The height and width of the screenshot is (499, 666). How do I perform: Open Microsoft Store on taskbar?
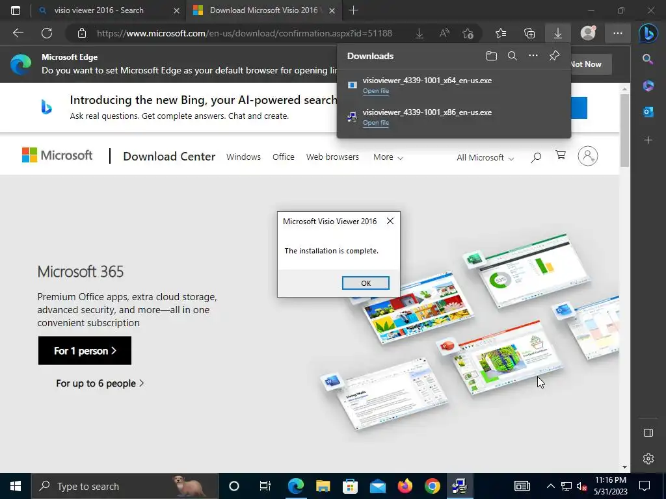[350, 486]
